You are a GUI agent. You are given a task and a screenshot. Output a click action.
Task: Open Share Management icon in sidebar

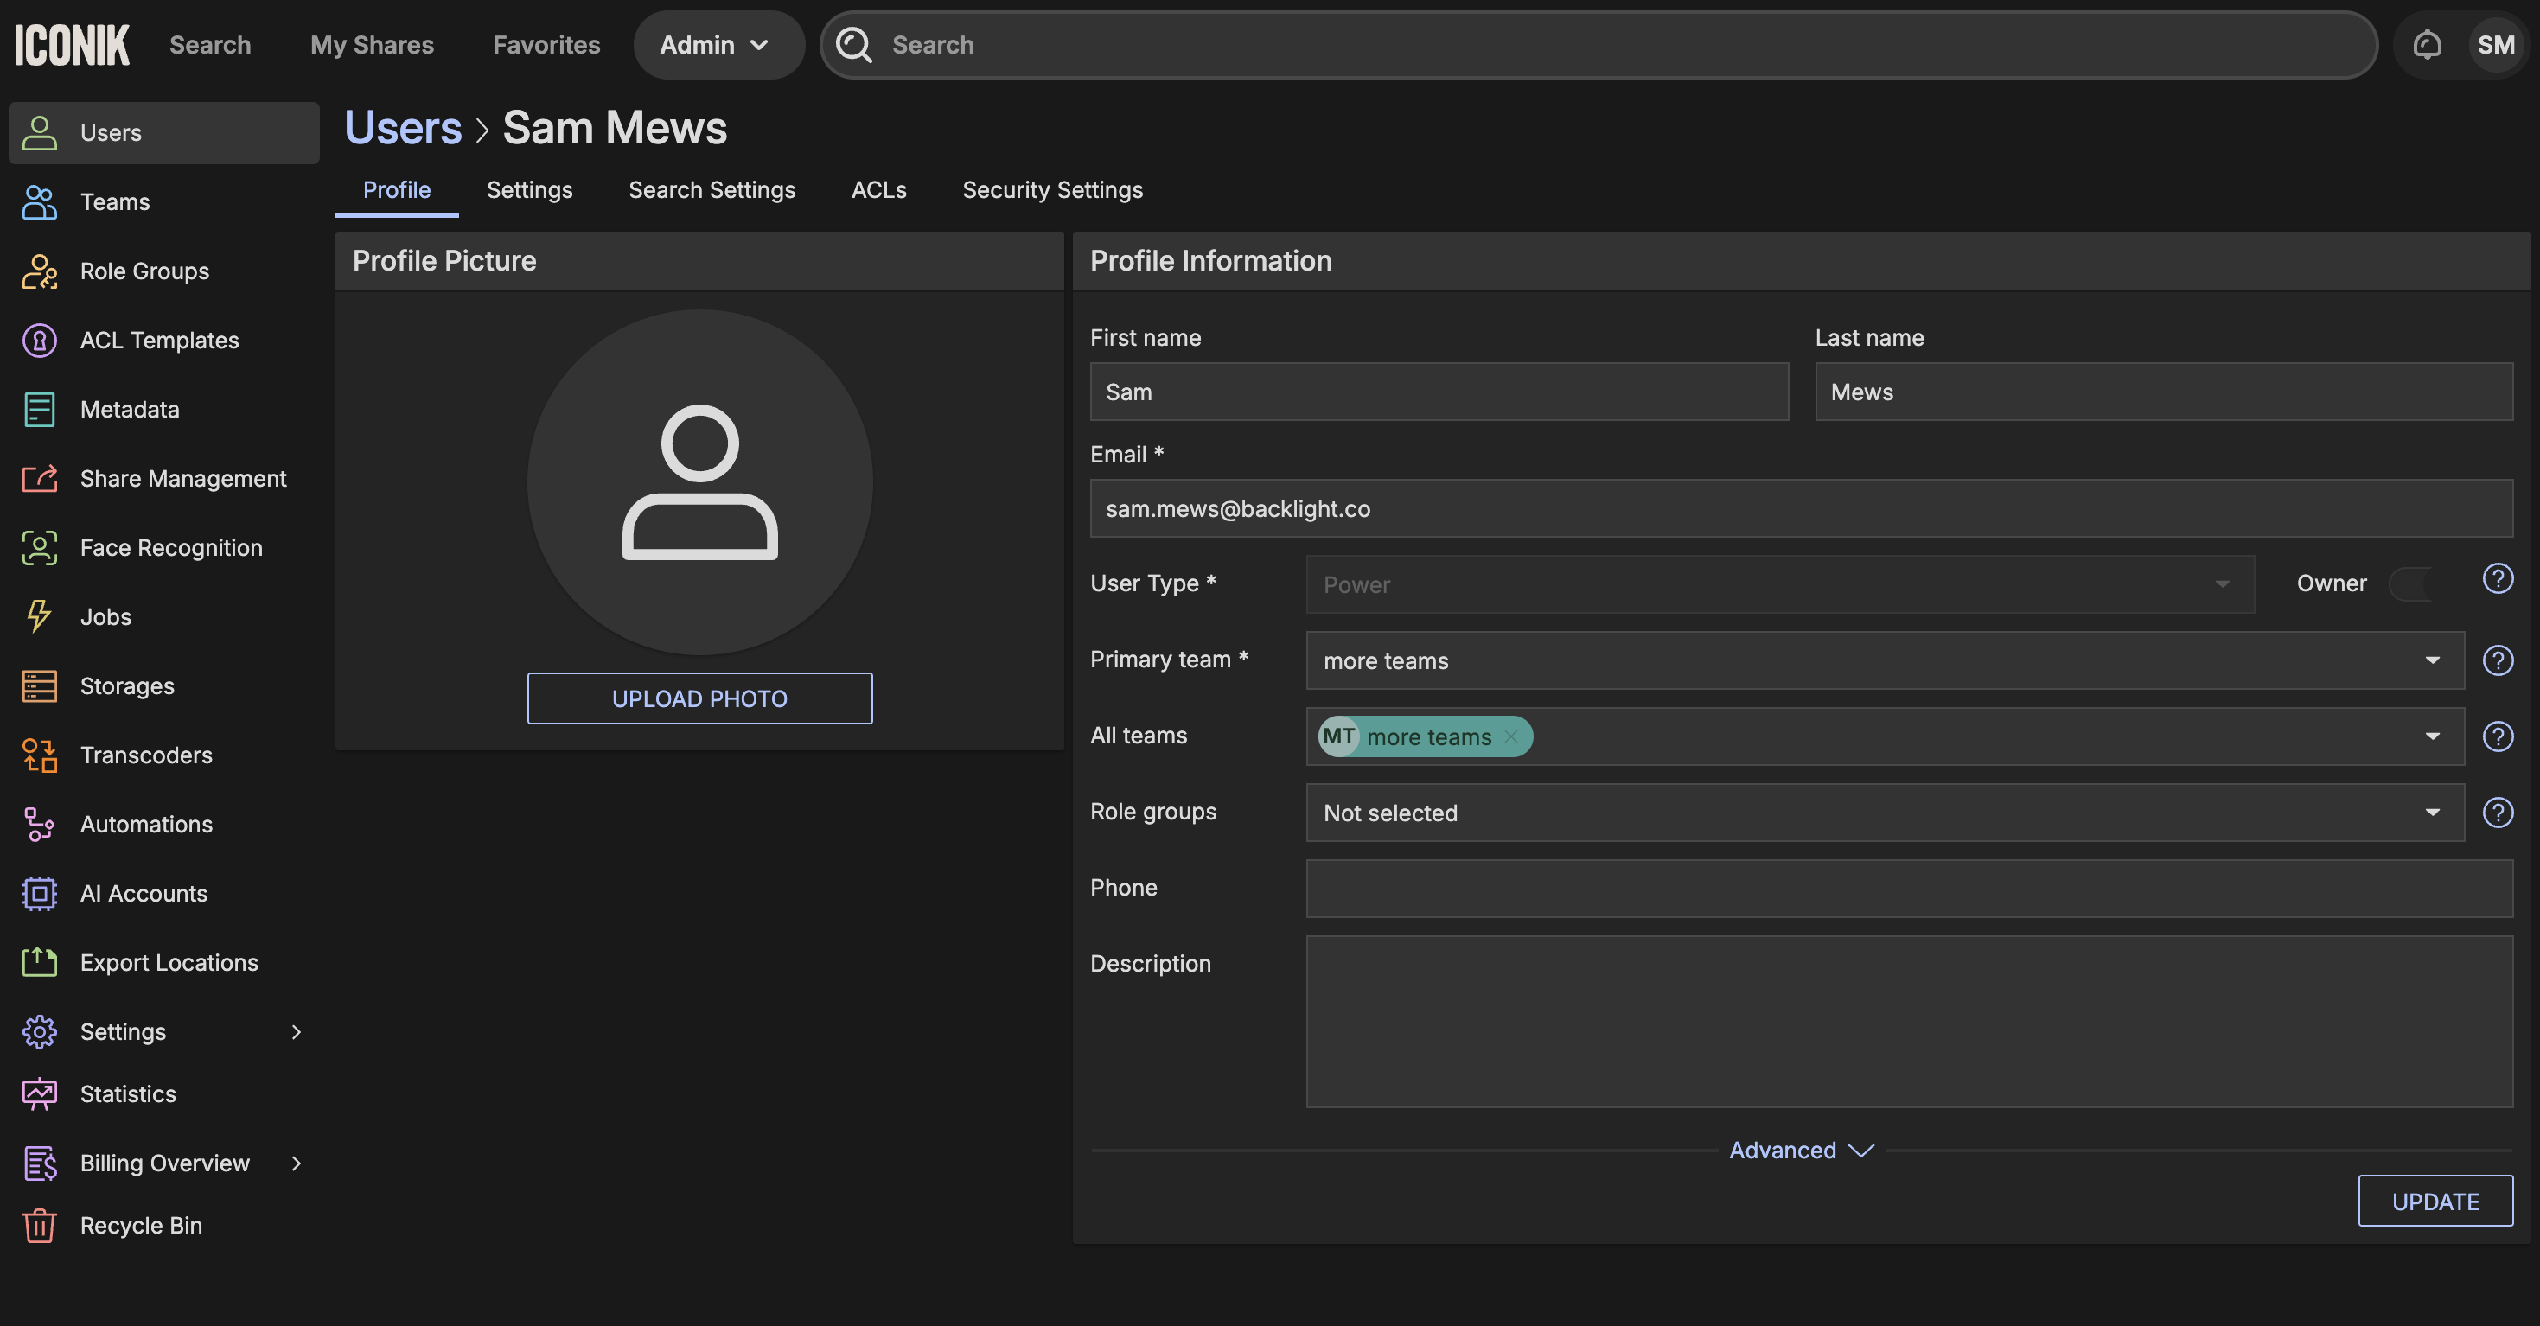click(x=40, y=479)
